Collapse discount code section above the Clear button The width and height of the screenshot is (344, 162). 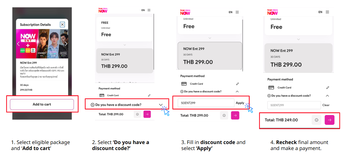tap(327, 96)
